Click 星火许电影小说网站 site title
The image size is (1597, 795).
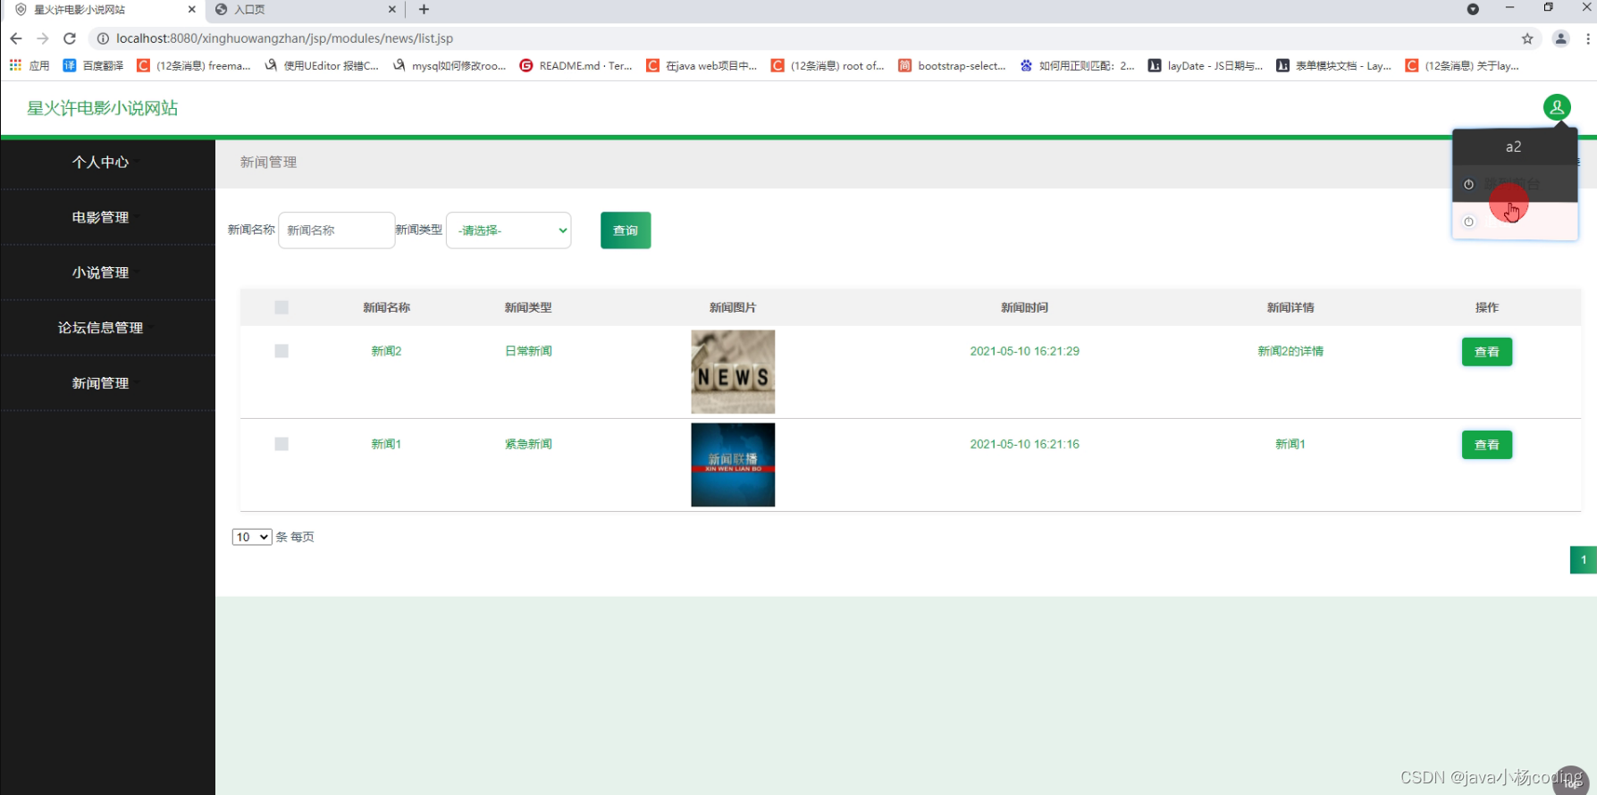pos(102,108)
